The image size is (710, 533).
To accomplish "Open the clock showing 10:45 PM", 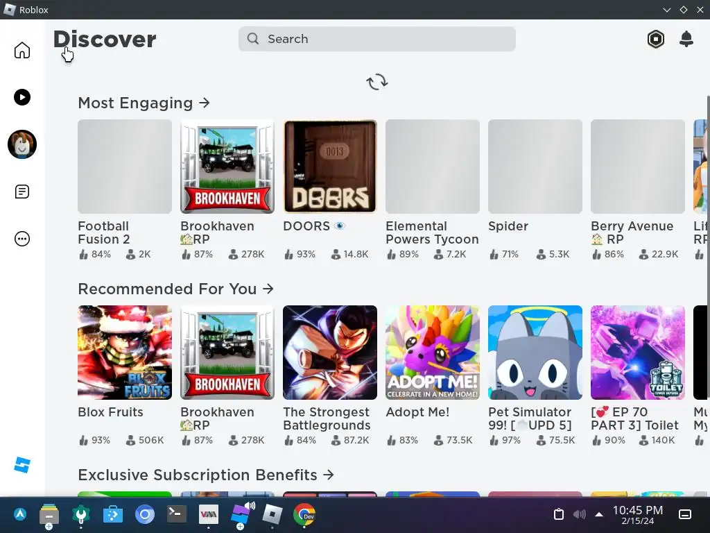I will click(x=638, y=514).
